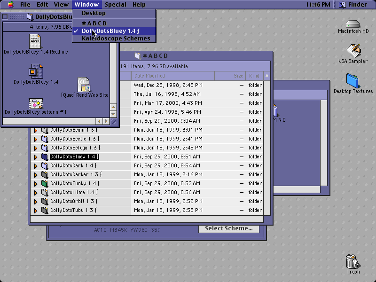Expand the DollyDotsMime 1.4 folder
Screen dimensions: 376x282
(x=36, y=193)
